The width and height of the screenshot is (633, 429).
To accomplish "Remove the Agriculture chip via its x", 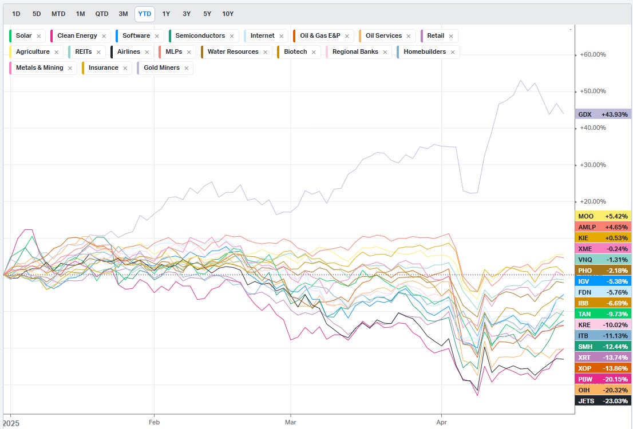I will click(56, 52).
